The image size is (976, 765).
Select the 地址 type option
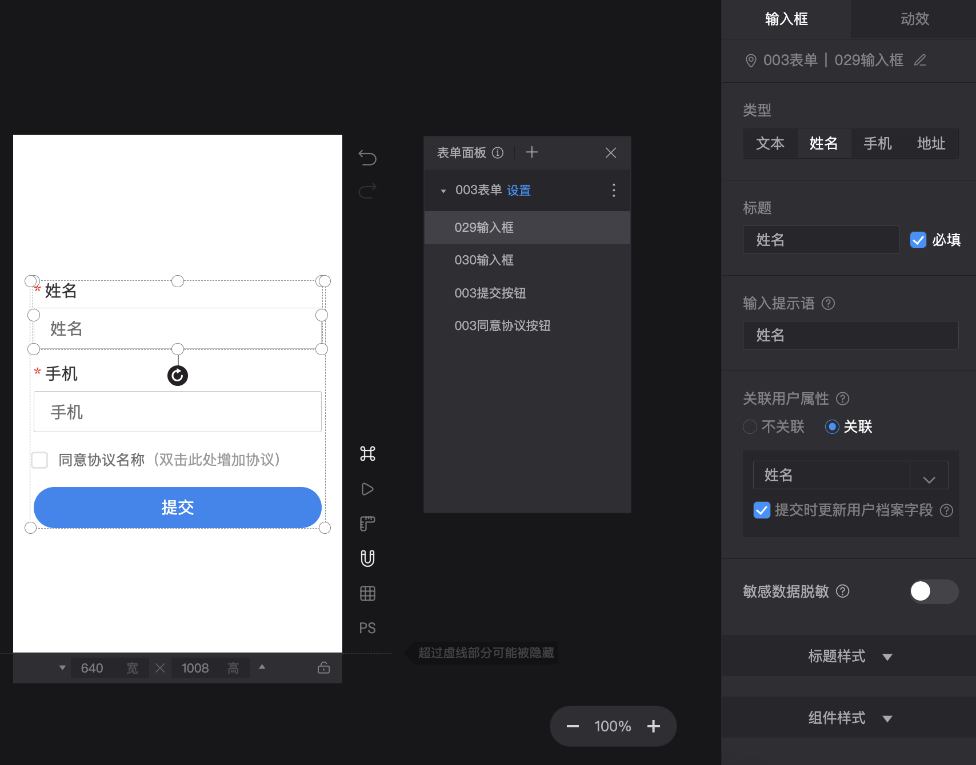[x=931, y=143]
